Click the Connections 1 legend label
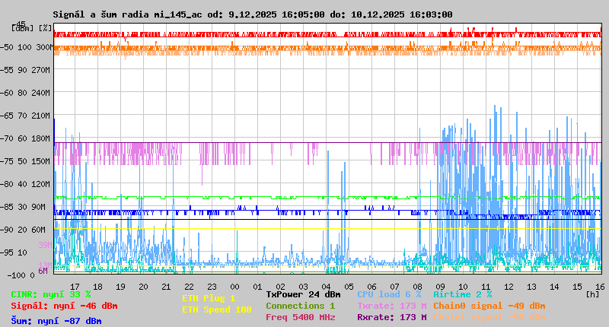This screenshot has width=609, height=327. [x=300, y=306]
